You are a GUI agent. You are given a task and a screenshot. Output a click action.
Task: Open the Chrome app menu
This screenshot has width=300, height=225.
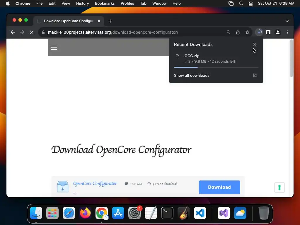(x=23, y=4)
